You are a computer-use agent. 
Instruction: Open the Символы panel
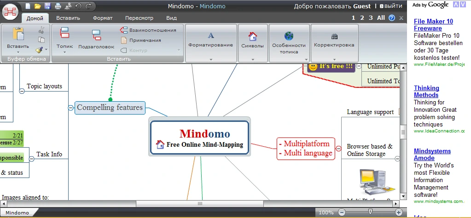coord(253,43)
